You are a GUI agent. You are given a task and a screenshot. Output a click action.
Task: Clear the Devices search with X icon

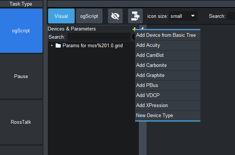[134, 37]
